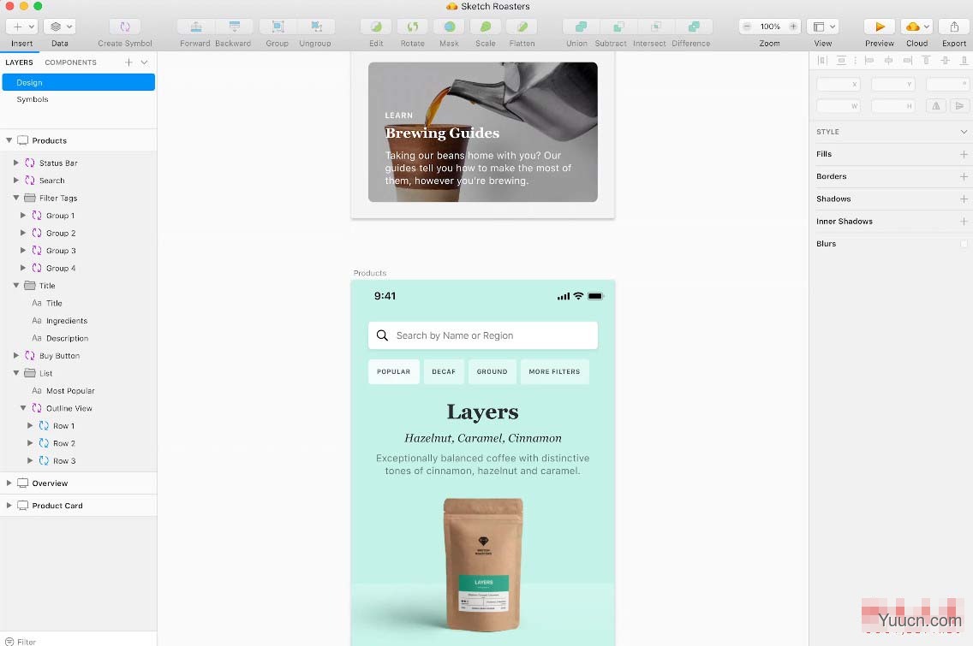This screenshot has height=646, width=973.
Task: Select the Symbols page
Action: (x=33, y=99)
